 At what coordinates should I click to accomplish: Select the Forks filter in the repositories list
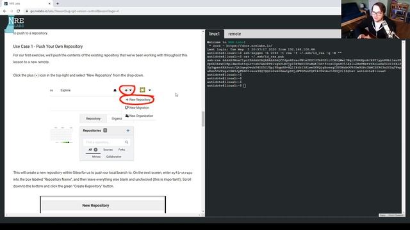tap(122, 149)
